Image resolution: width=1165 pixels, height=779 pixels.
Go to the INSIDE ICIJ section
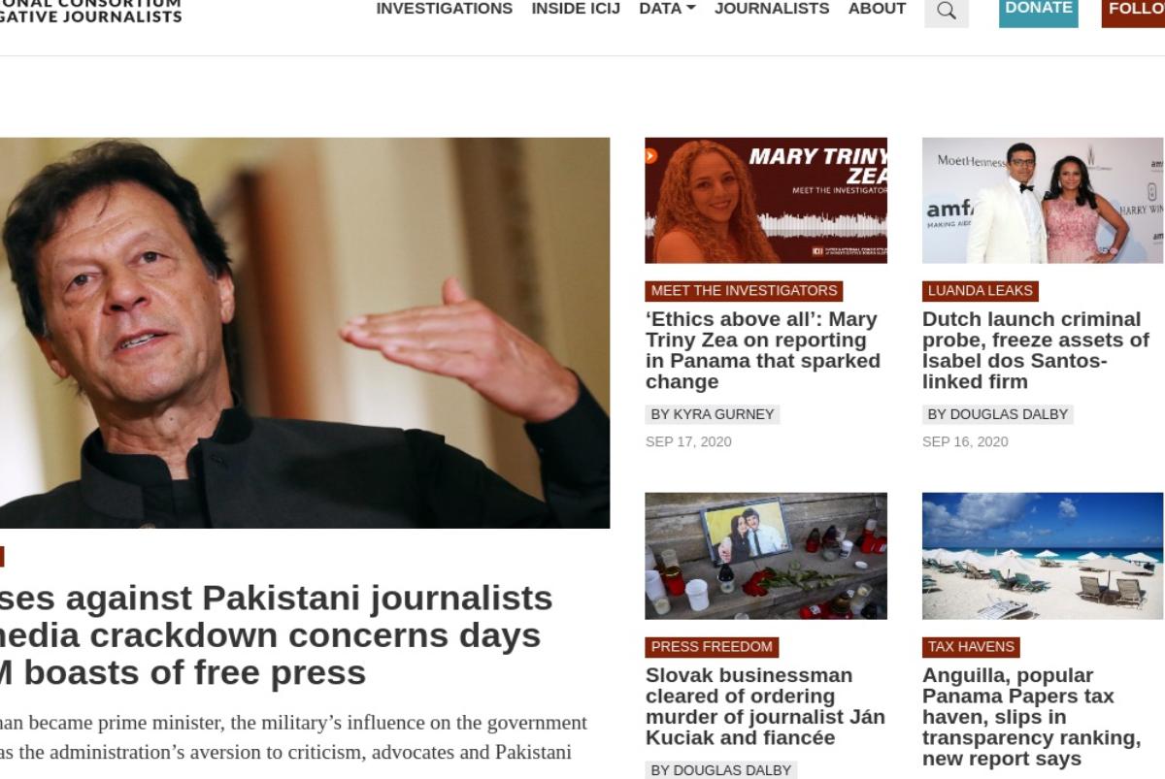pos(576,9)
